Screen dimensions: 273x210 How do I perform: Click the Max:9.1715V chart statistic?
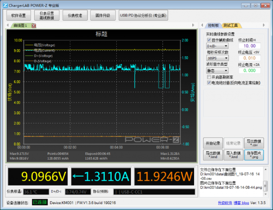(19, 154)
